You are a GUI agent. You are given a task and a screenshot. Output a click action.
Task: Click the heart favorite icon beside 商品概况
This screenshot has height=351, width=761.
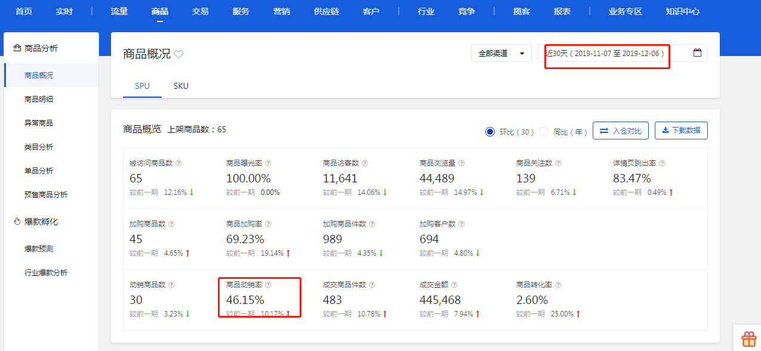[178, 54]
